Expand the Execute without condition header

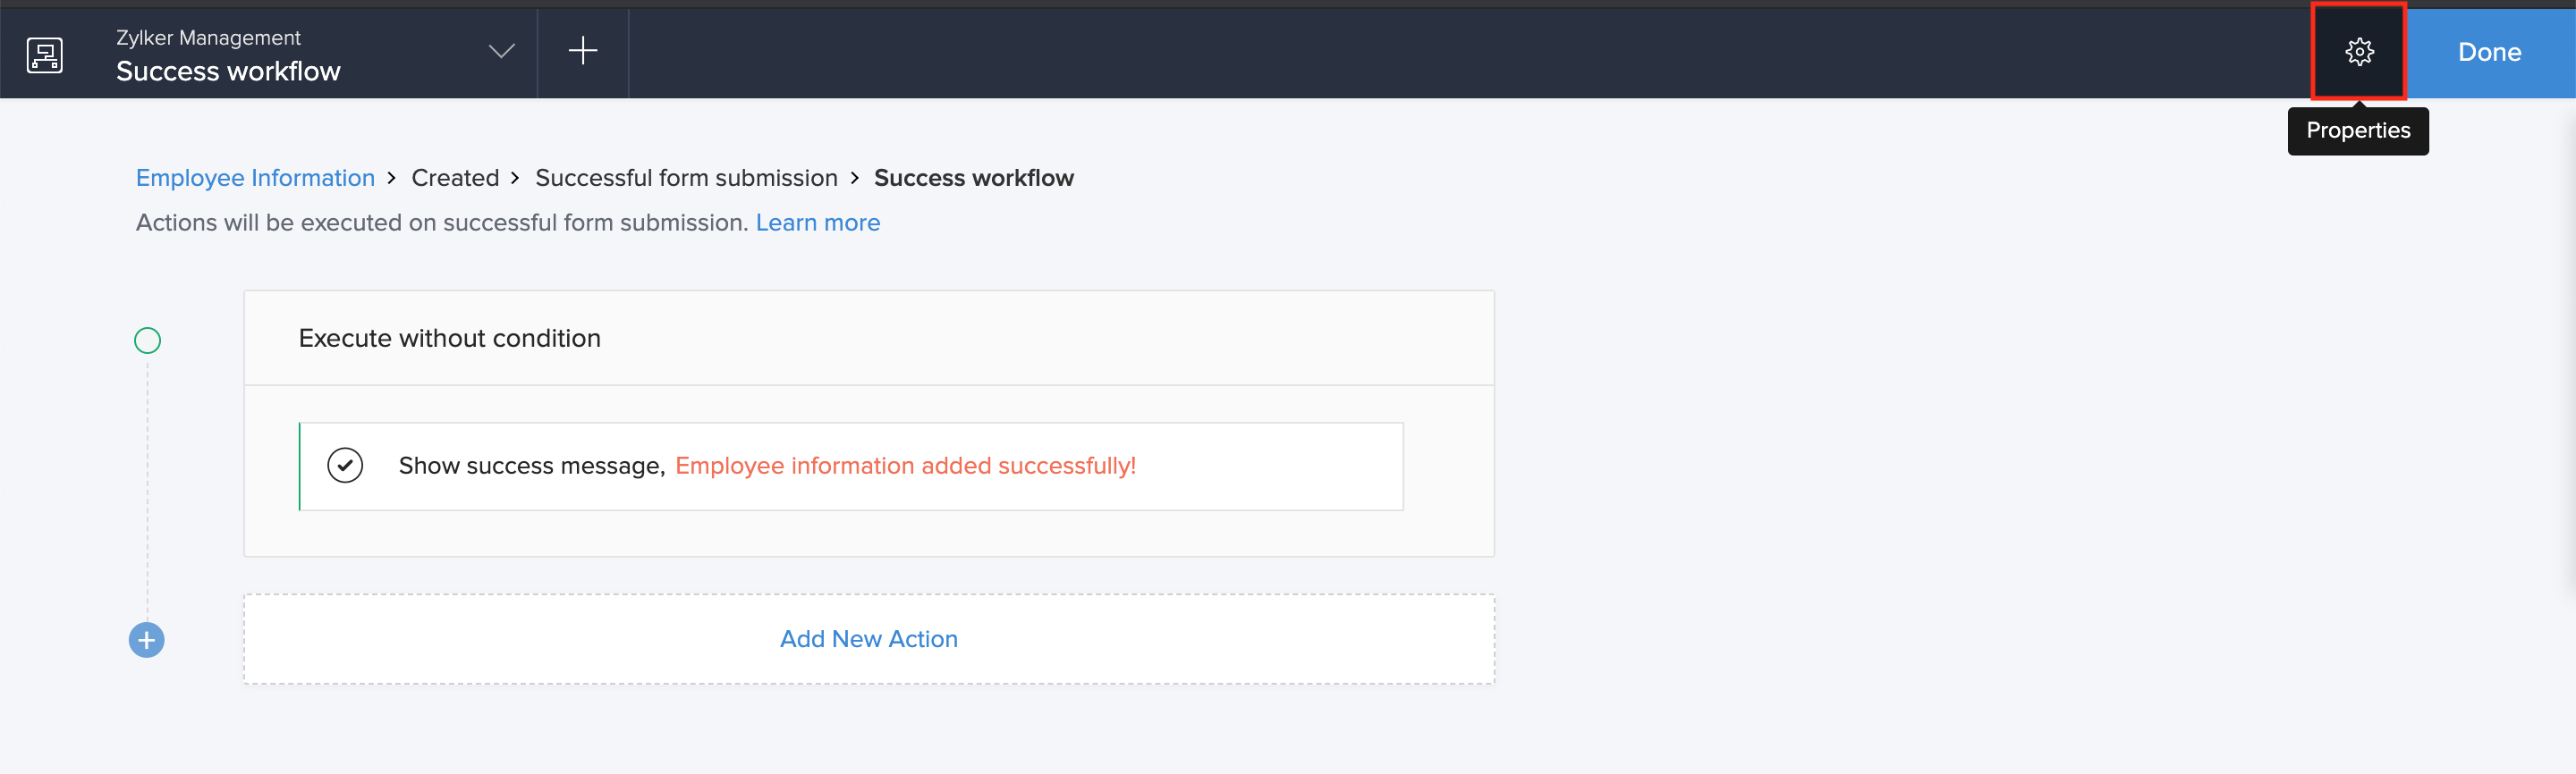449,339
